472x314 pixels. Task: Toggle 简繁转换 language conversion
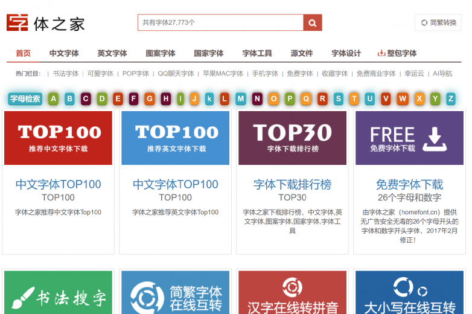click(438, 23)
